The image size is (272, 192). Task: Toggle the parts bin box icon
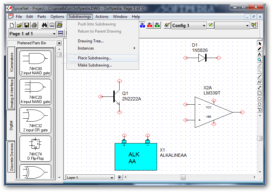pyautogui.click(x=60, y=25)
